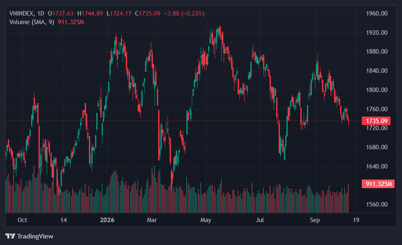The image size is (402, 245).
Task: Click the current price tag 1735.09
Action: (376, 121)
